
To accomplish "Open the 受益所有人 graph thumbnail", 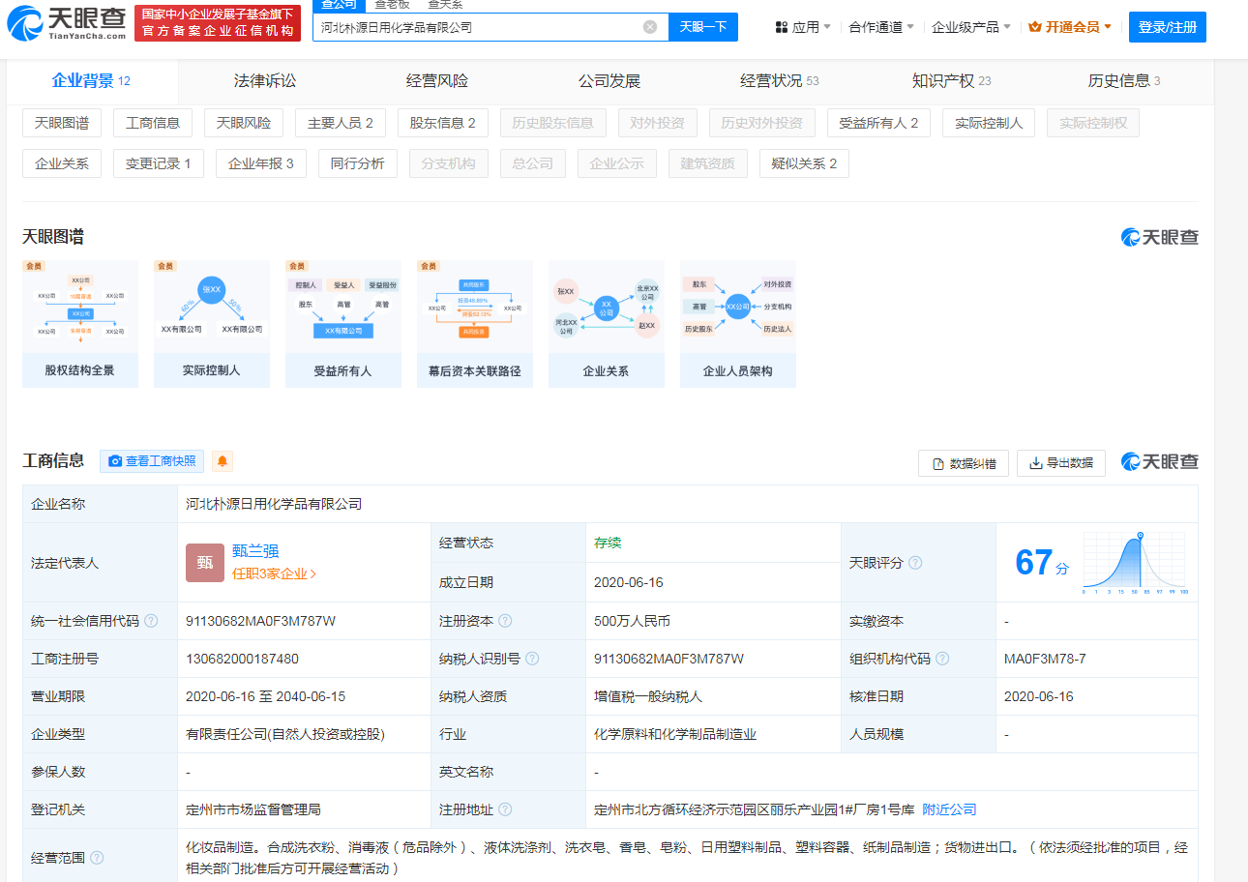I will tap(343, 324).
